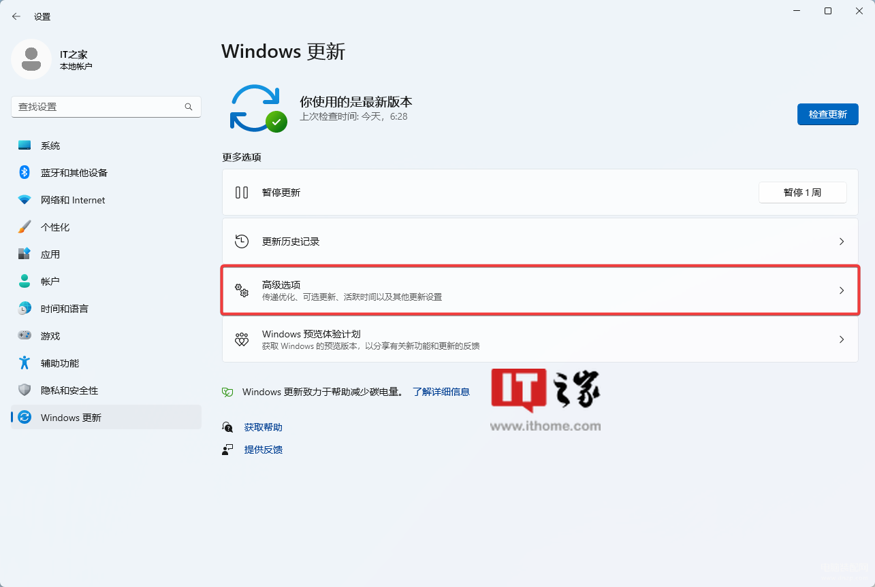Click the 更多选项 heading

pyautogui.click(x=242, y=157)
